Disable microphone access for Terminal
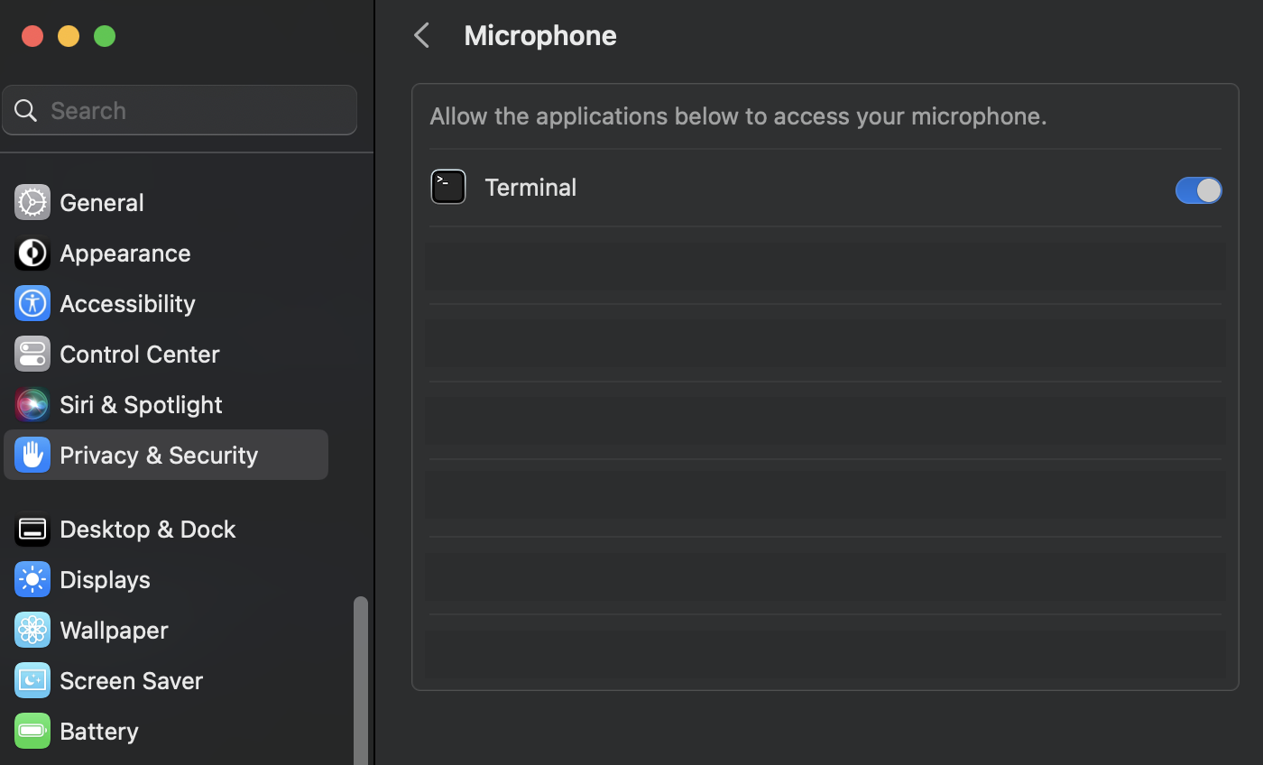Screen dimensions: 1263x765 tap(1198, 189)
